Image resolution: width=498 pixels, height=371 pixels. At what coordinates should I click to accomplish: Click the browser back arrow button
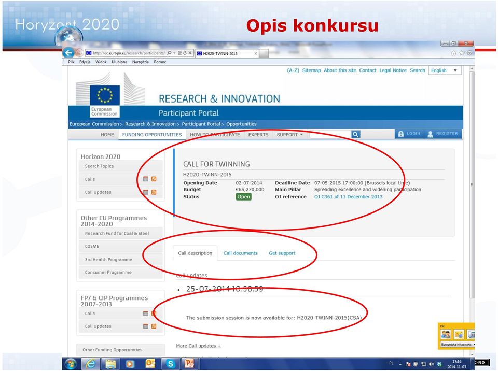(68, 52)
